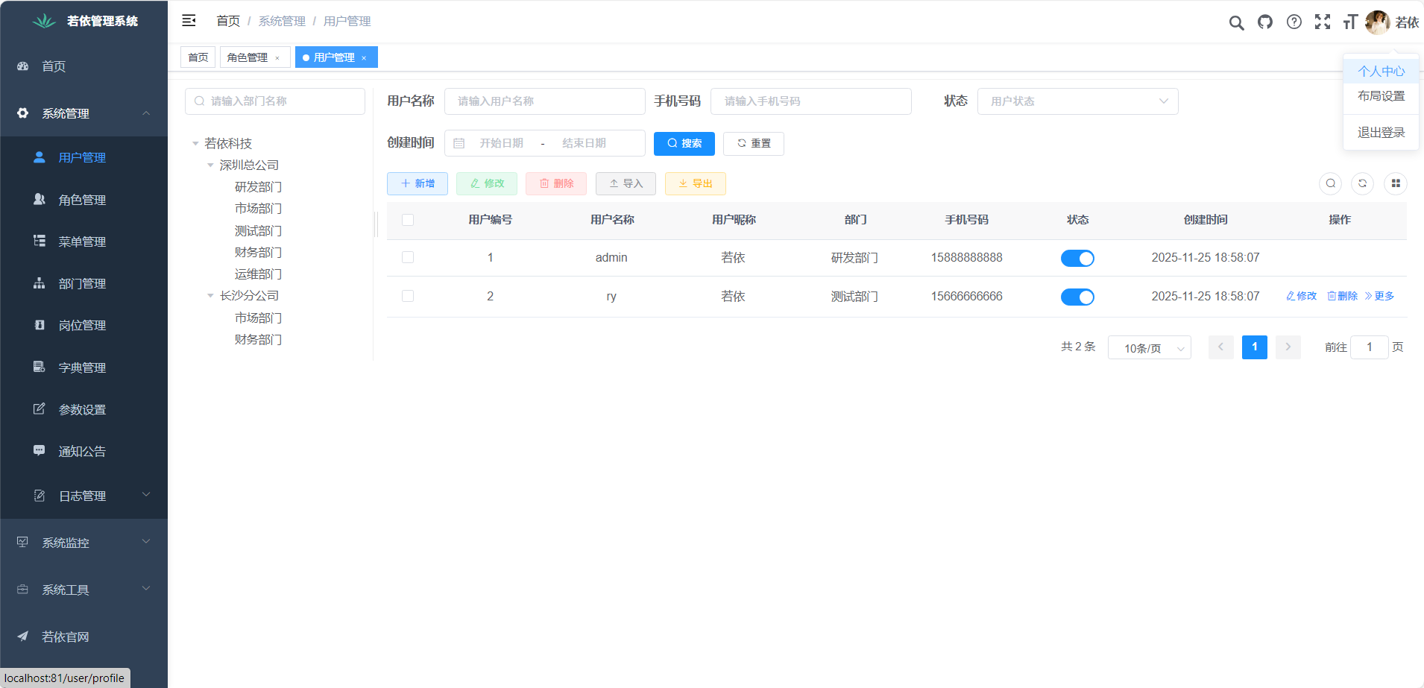The image size is (1424, 688).
Task: Collapse the 系统管理 submenu chevron
Action: (x=146, y=113)
